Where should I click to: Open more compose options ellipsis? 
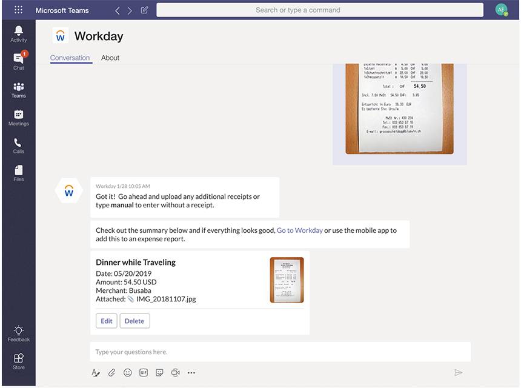tap(191, 373)
